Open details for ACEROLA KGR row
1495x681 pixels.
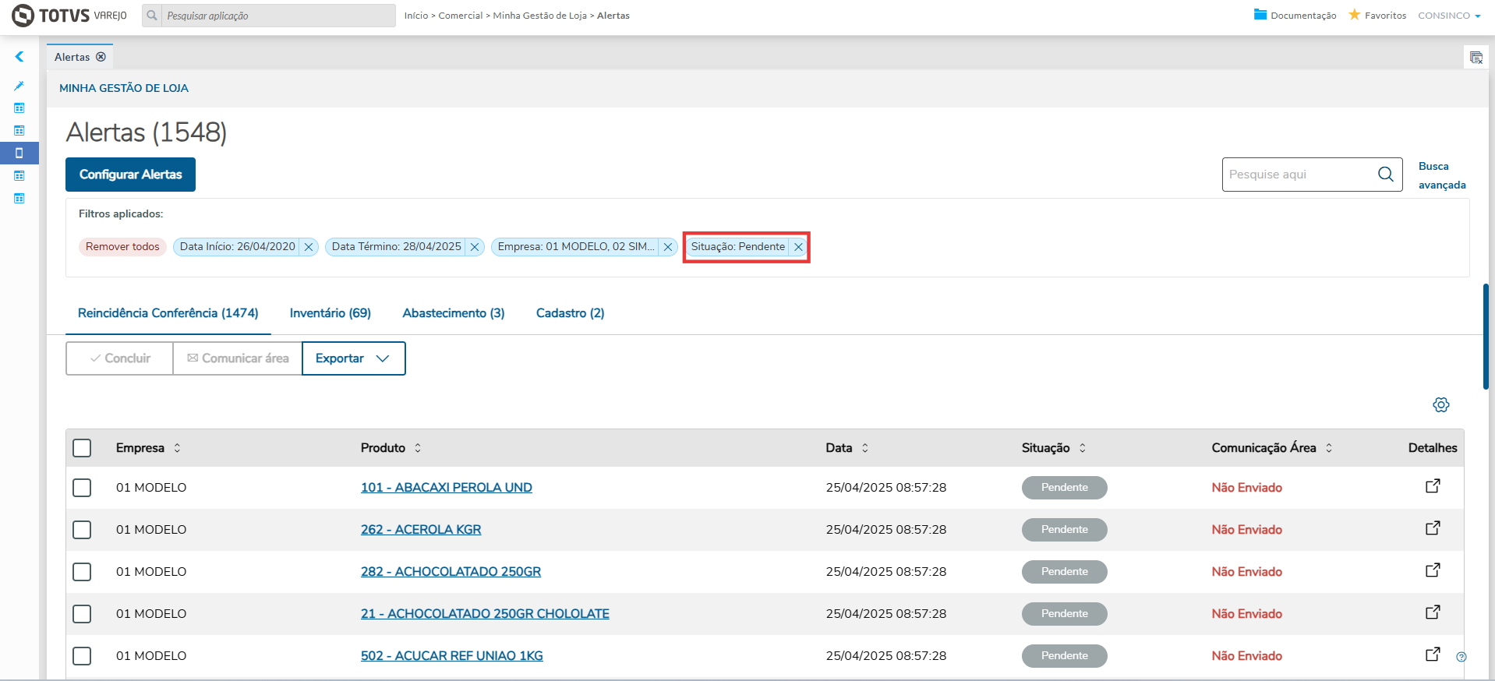tap(1433, 528)
